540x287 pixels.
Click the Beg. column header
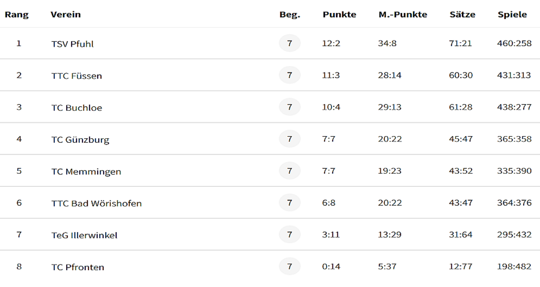coord(290,15)
